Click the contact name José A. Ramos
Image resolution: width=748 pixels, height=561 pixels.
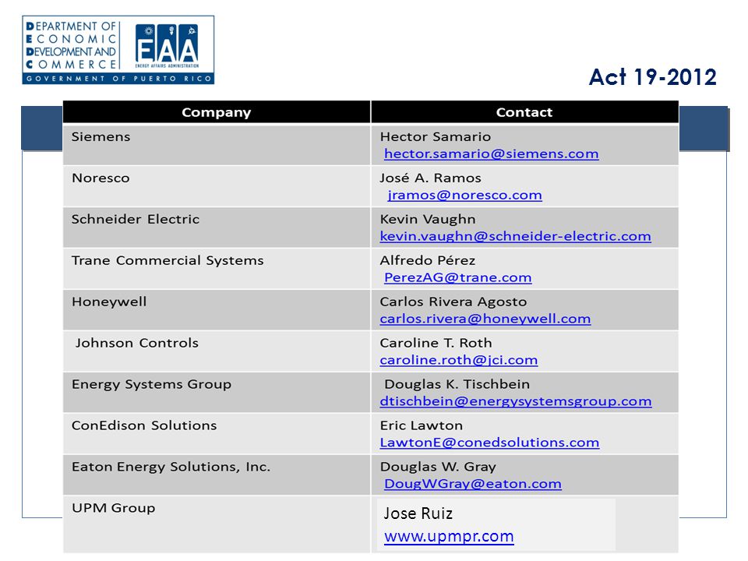tap(430, 178)
